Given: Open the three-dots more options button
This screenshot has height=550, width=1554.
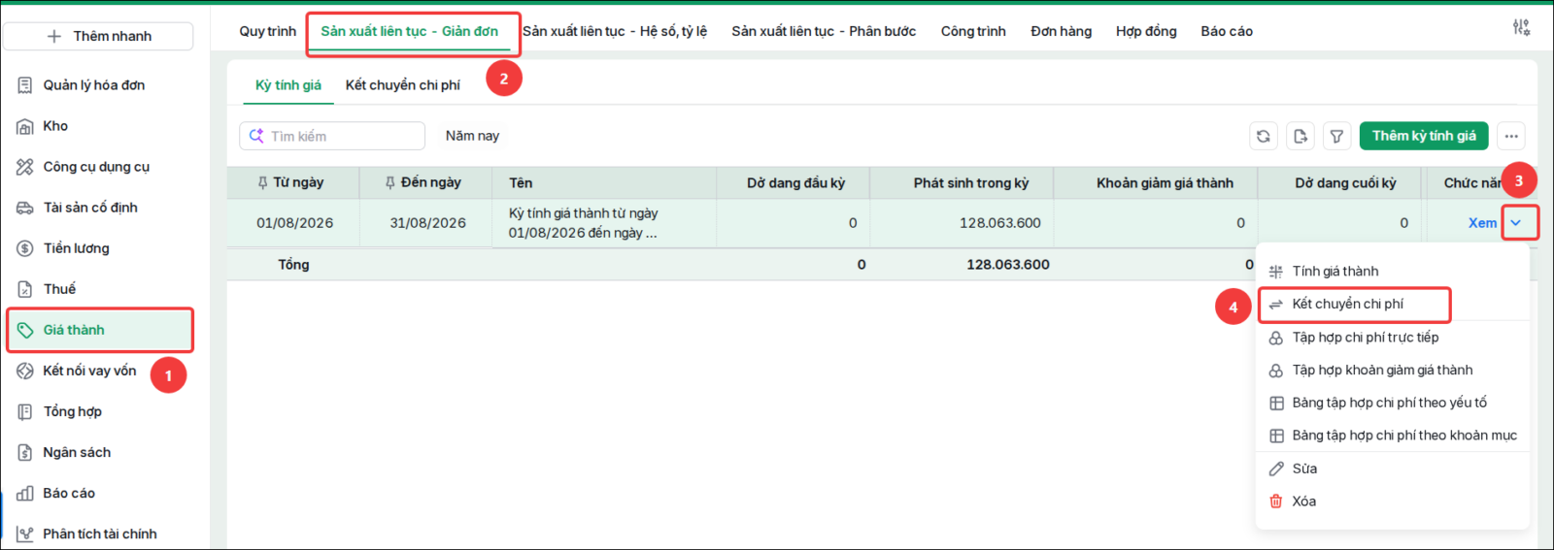Looking at the screenshot, I should pyautogui.click(x=1510, y=136).
